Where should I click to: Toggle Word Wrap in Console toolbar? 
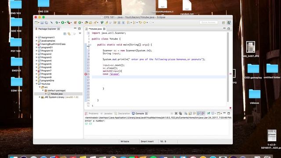pos(194,113)
